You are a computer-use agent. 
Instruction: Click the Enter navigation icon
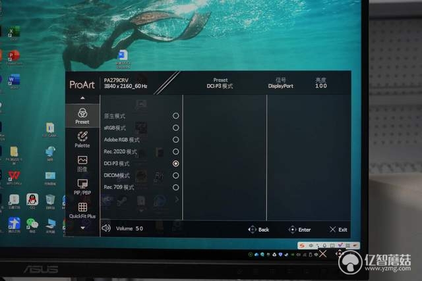[x=292, y=230]
